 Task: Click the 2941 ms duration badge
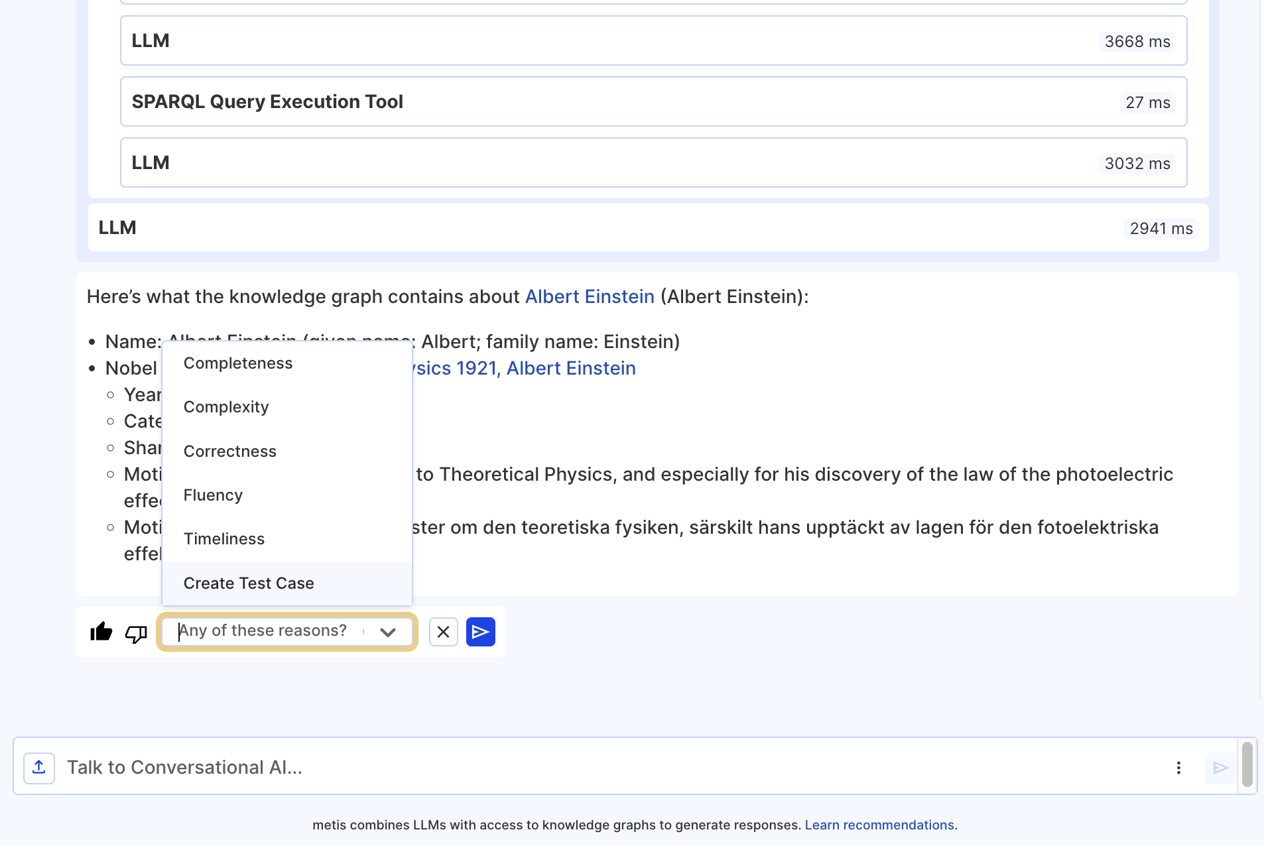click(1161, 229)
